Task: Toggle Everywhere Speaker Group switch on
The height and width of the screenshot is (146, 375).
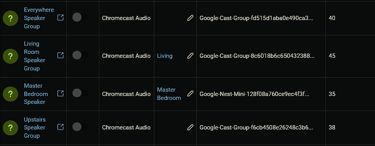Action: click(80, 17)
